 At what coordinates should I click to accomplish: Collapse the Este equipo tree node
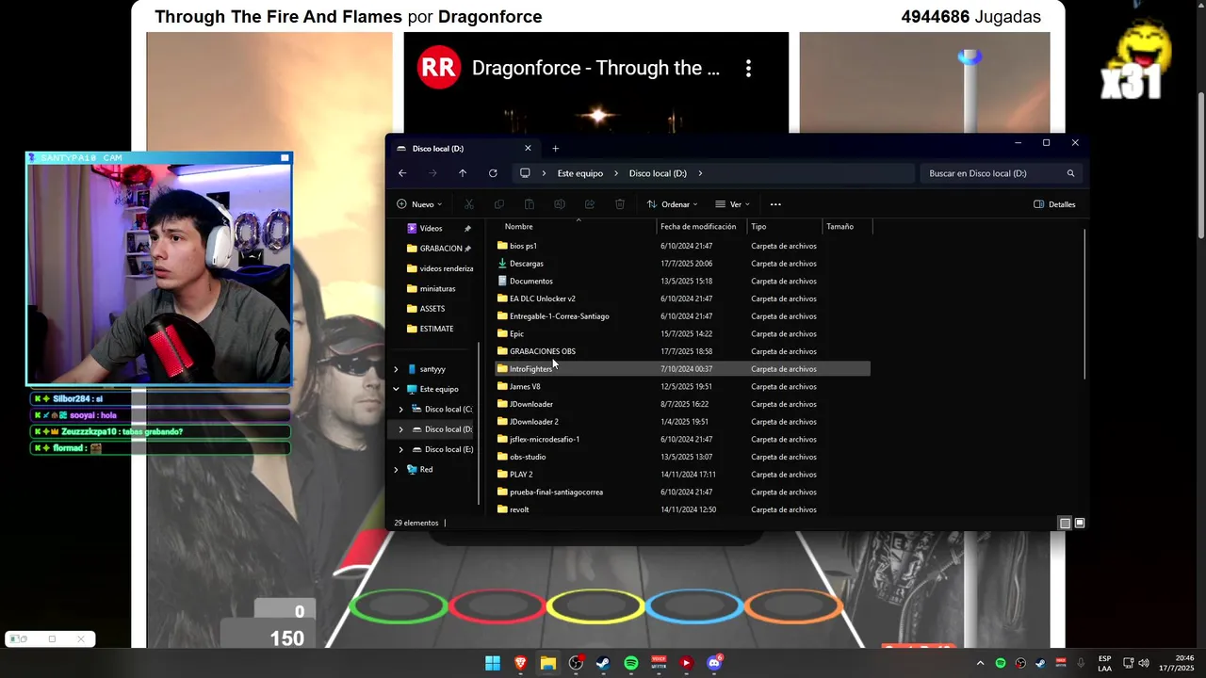[396, 389]
